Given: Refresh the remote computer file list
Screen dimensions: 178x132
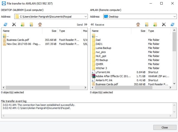Looking at the screenshot, I should pos(172,25).
